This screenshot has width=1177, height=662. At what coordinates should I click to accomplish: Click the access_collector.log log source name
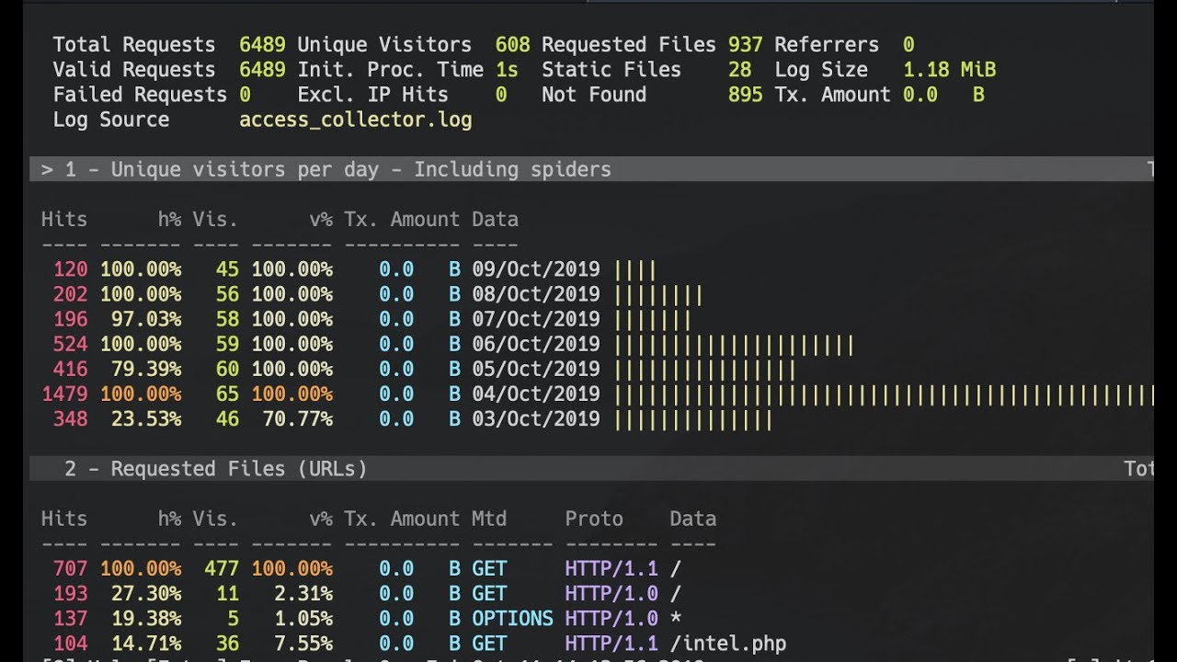point(355,120)
